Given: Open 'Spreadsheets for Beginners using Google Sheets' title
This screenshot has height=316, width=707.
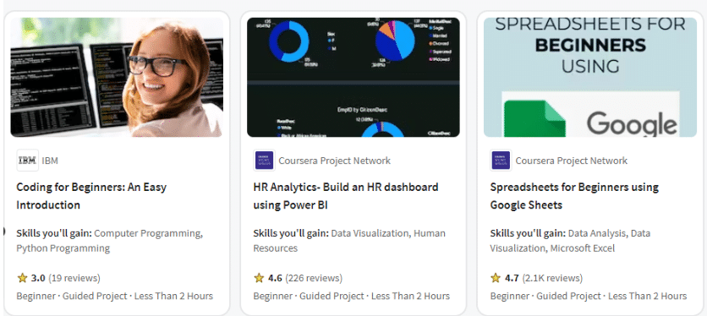Looking at the screenshot, I should [574, 196].
